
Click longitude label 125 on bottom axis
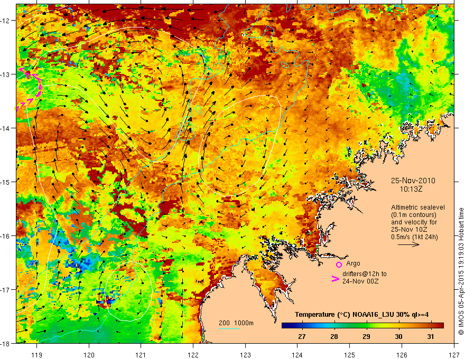coord(350,355)
